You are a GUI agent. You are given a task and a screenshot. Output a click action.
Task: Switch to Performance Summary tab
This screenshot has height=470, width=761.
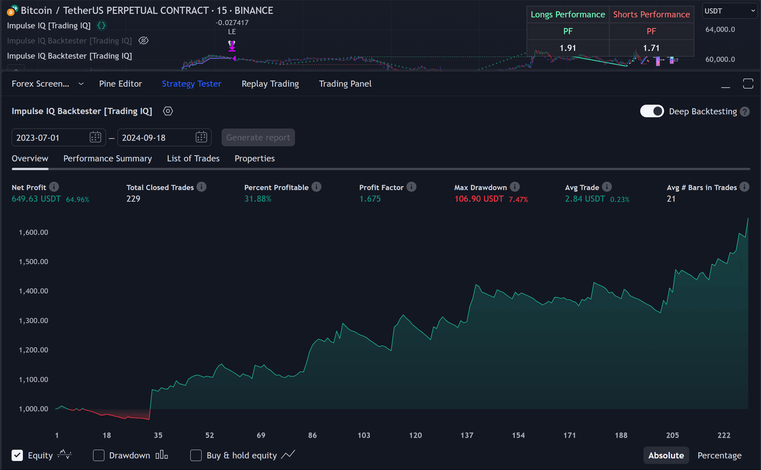coord(108,158)
